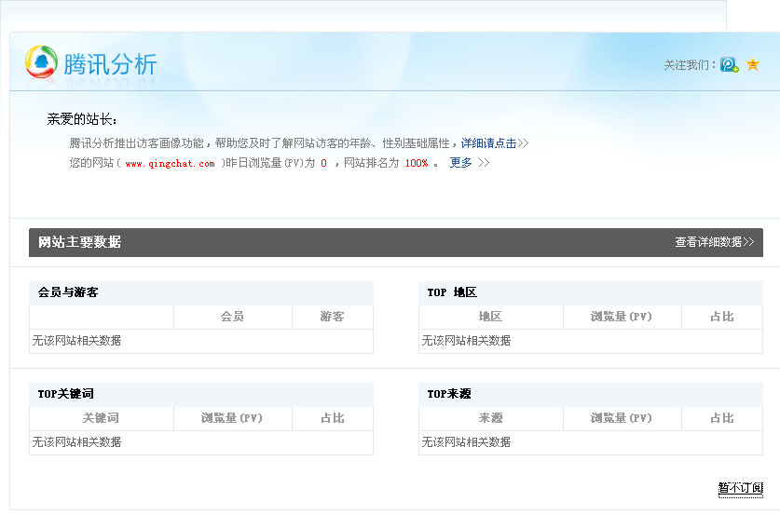Select the TOP 地区 section title

pyautogui.click(x=452, y=292)
